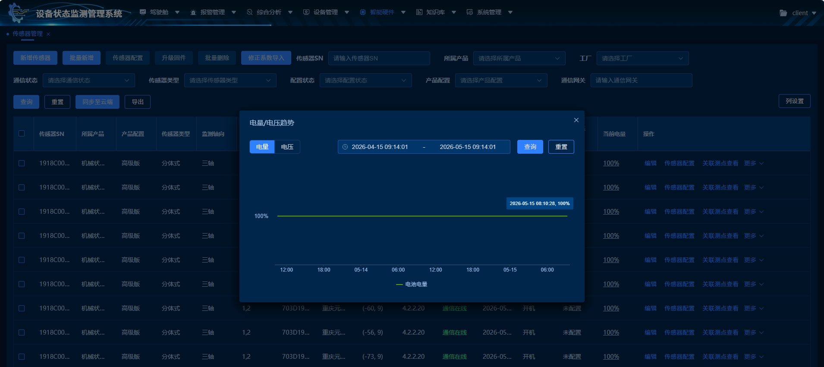
Task: Click the green battery line in chart
Action: [x=422, y=216]
